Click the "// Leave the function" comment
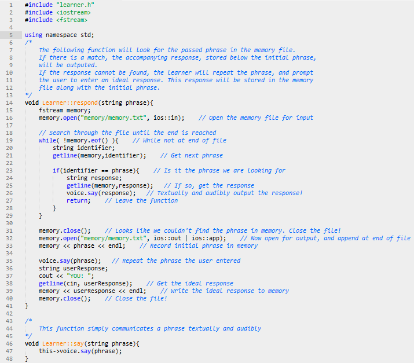414x363 pixels. [141, 200]
